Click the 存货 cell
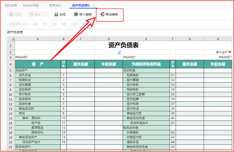 click(38, 113)
